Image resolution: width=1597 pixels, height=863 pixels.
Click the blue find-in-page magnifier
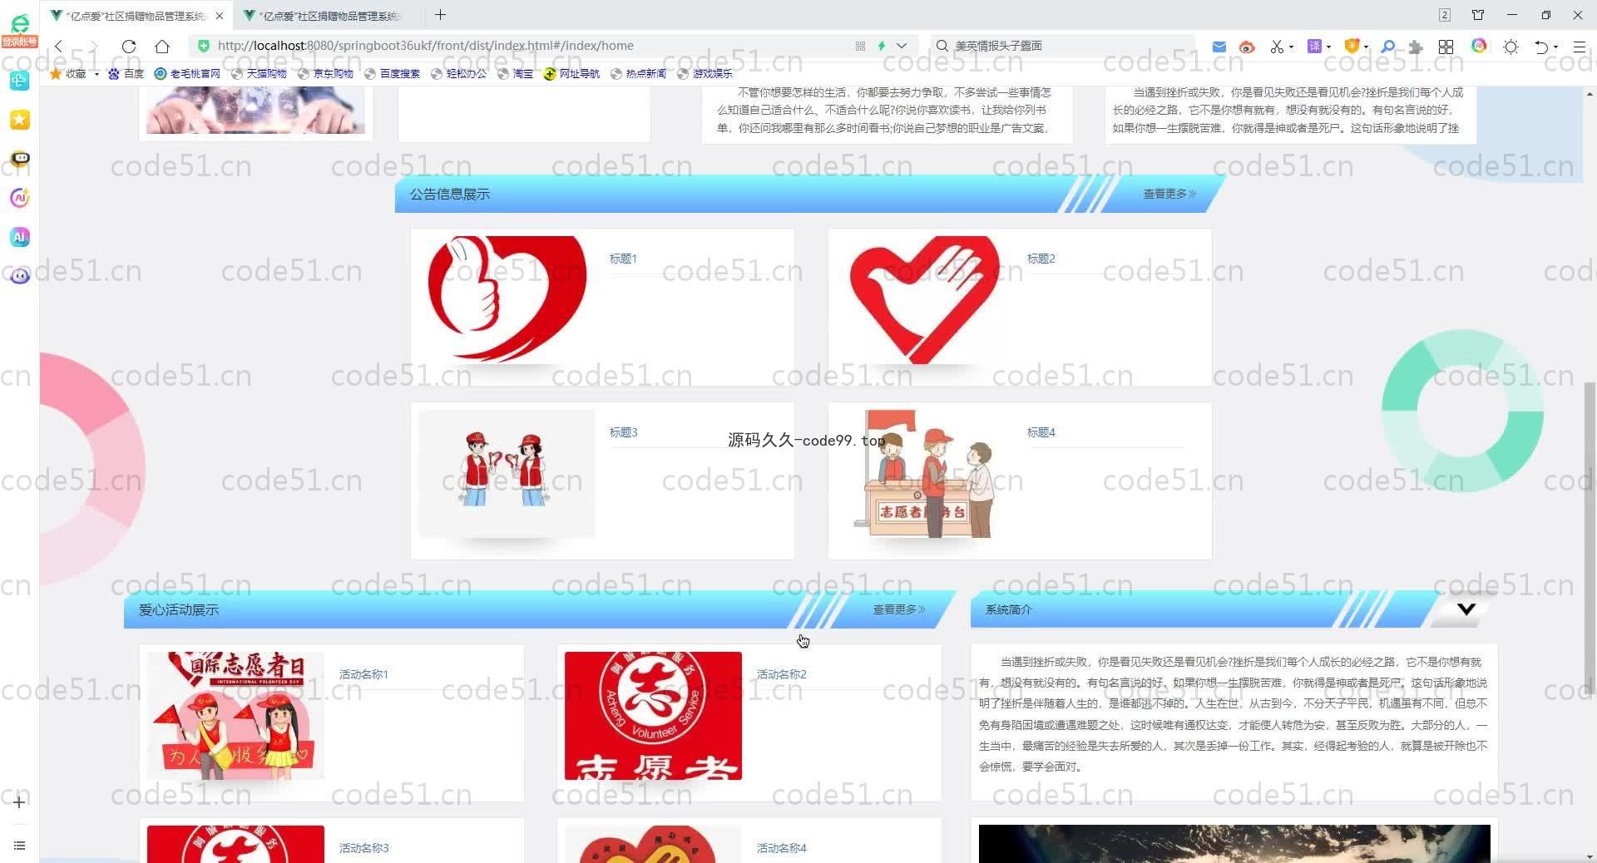click(1387, 47)
